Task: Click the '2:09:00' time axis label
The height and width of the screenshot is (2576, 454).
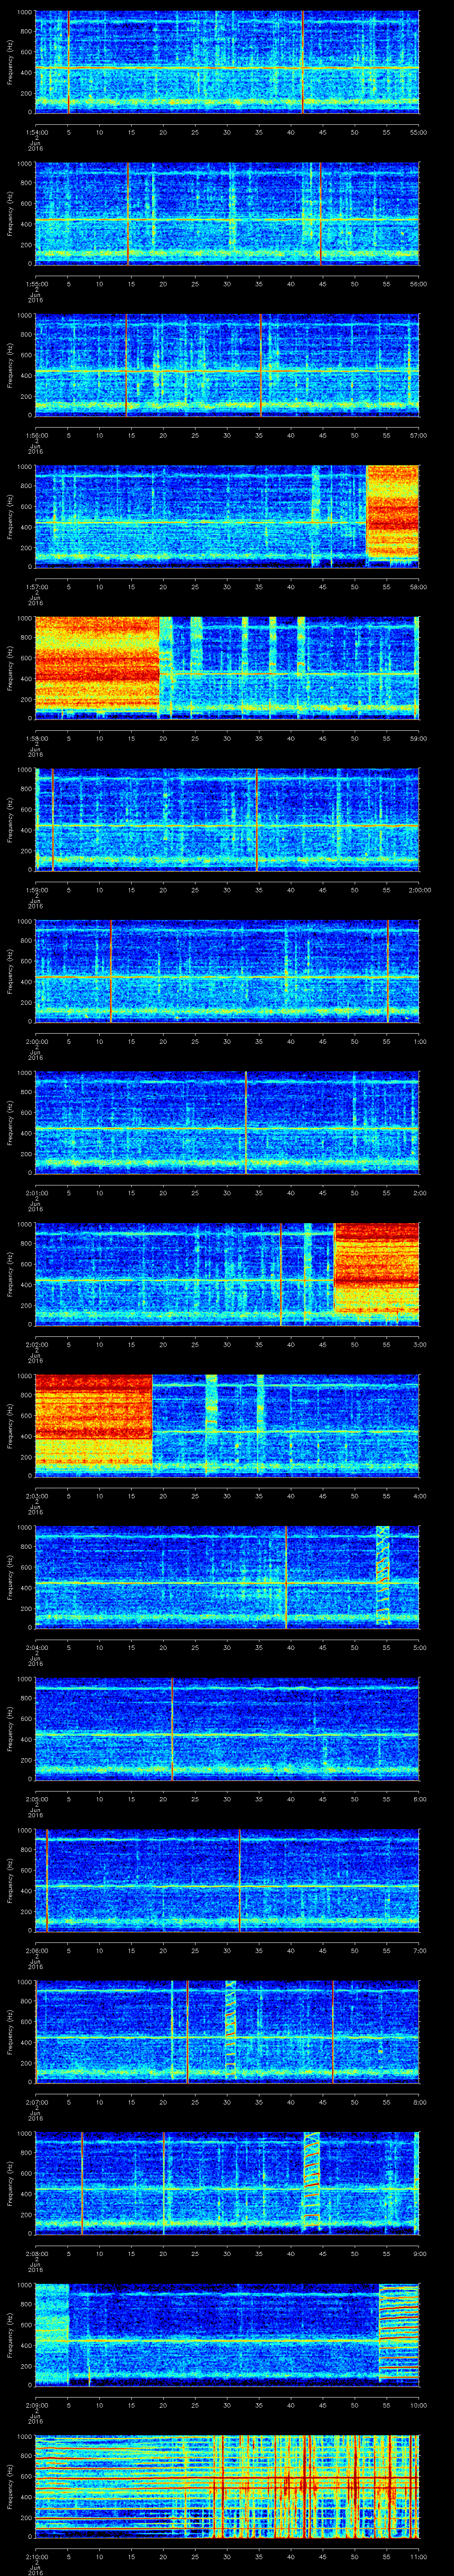Action: 36,2406
